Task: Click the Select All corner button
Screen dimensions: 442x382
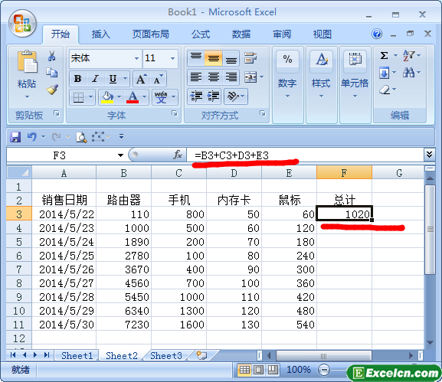Action: point(19,172)
